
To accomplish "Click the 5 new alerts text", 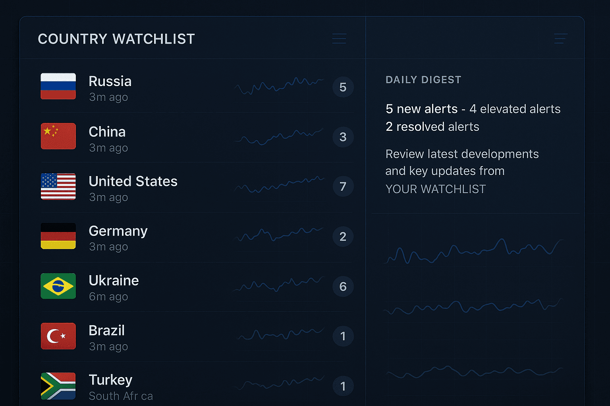I will (421, 109).
